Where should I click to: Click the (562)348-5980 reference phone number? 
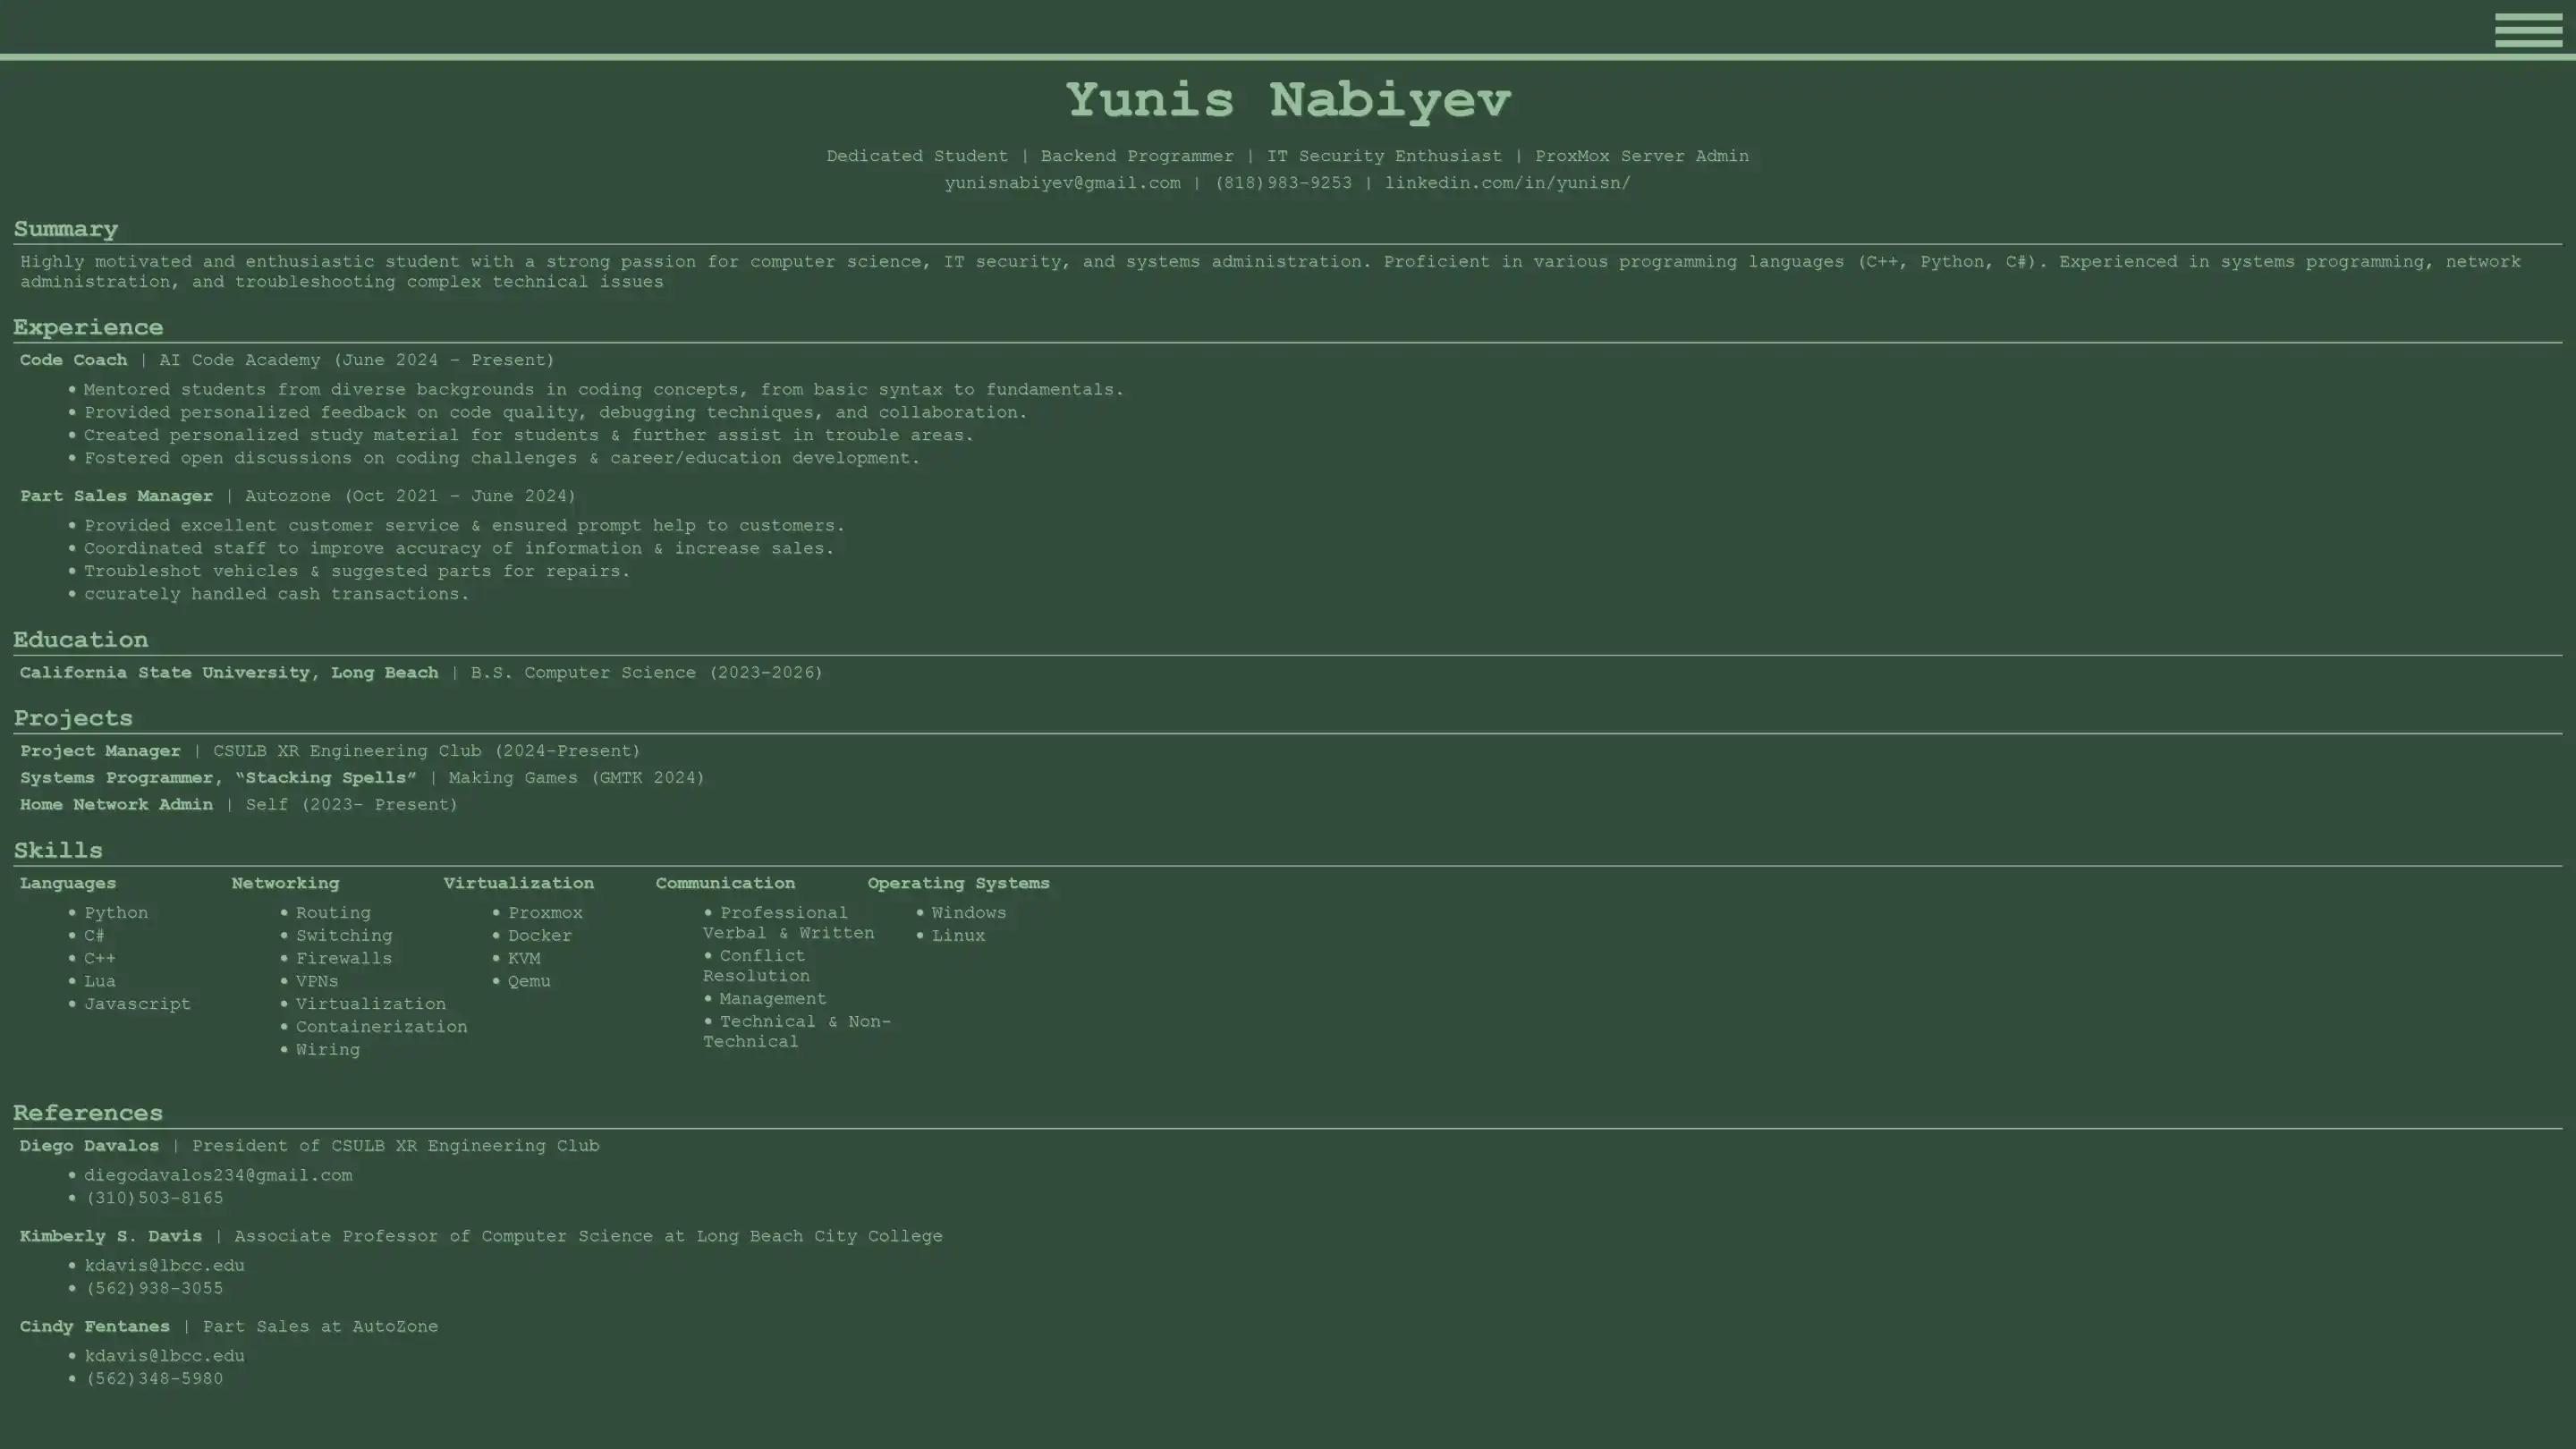point(154,1379)
